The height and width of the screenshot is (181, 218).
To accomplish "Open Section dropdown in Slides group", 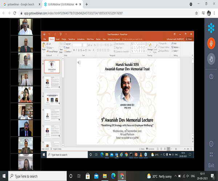I will 68,51.
